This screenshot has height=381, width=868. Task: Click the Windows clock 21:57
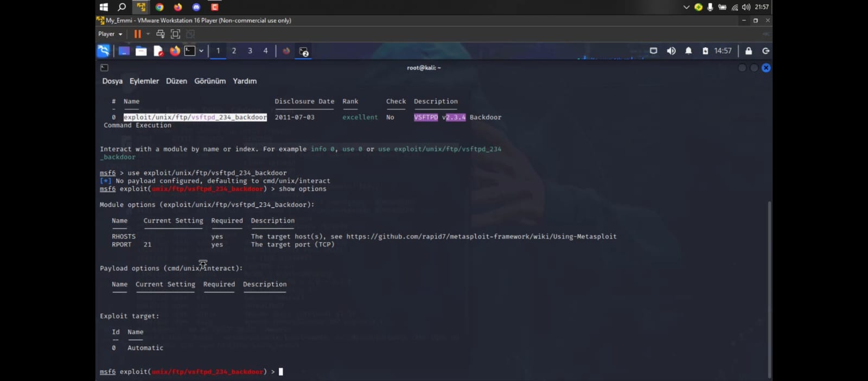click(762, 7)
